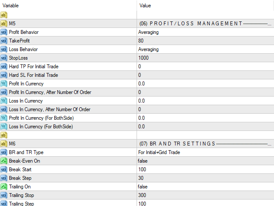The height and width of the screenshot is (206, 274).
Task: Click the integer icon beside Profit Behavior
Action: (x=4, y=32)
